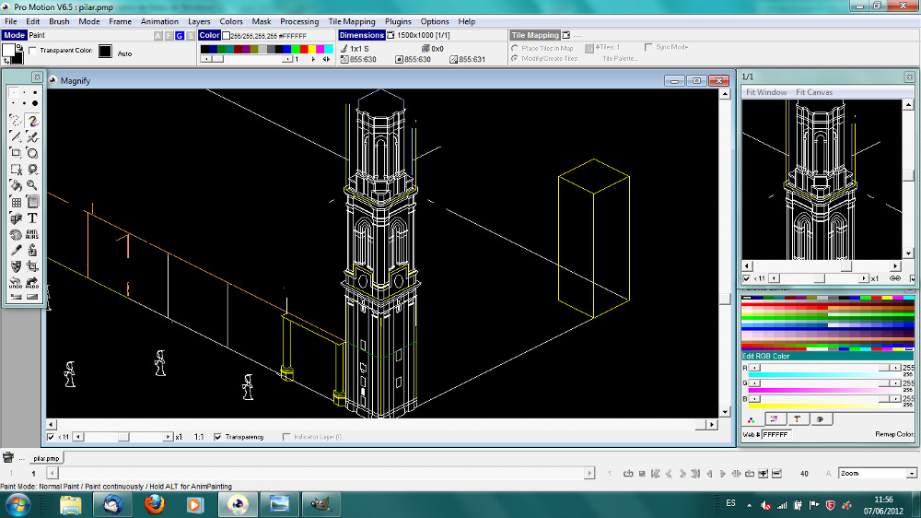Choose the eyedropper color picker tool
921x518 pixels.
point(16,250)
